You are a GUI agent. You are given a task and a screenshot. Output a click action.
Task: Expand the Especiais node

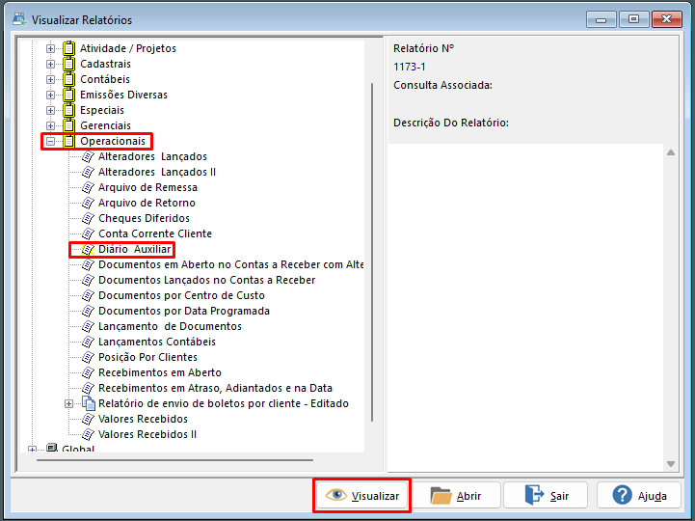point(50,111)
